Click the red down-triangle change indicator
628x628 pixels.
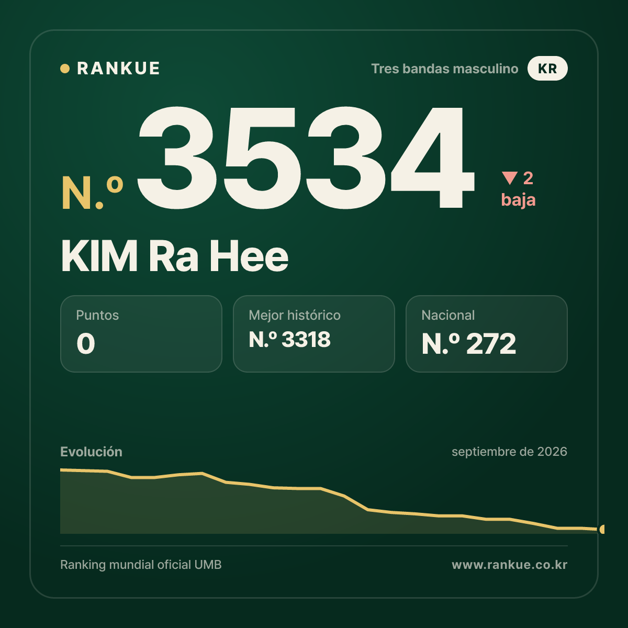509,178
